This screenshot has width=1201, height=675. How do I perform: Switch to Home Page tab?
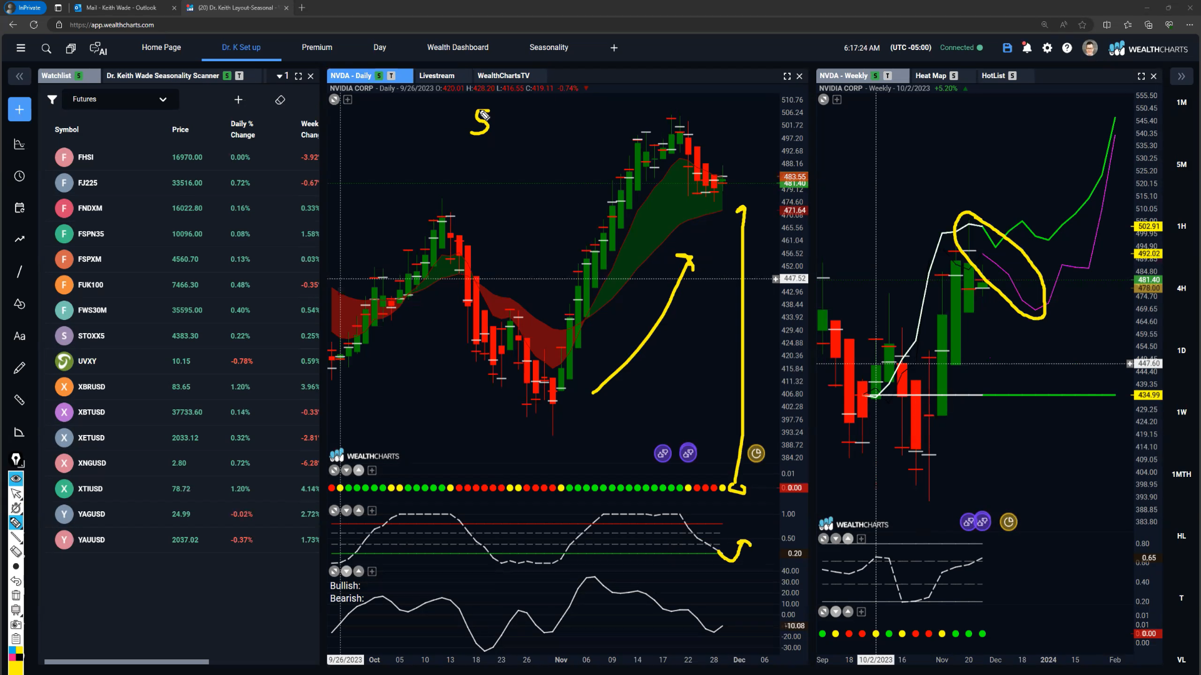coord(161,47)
